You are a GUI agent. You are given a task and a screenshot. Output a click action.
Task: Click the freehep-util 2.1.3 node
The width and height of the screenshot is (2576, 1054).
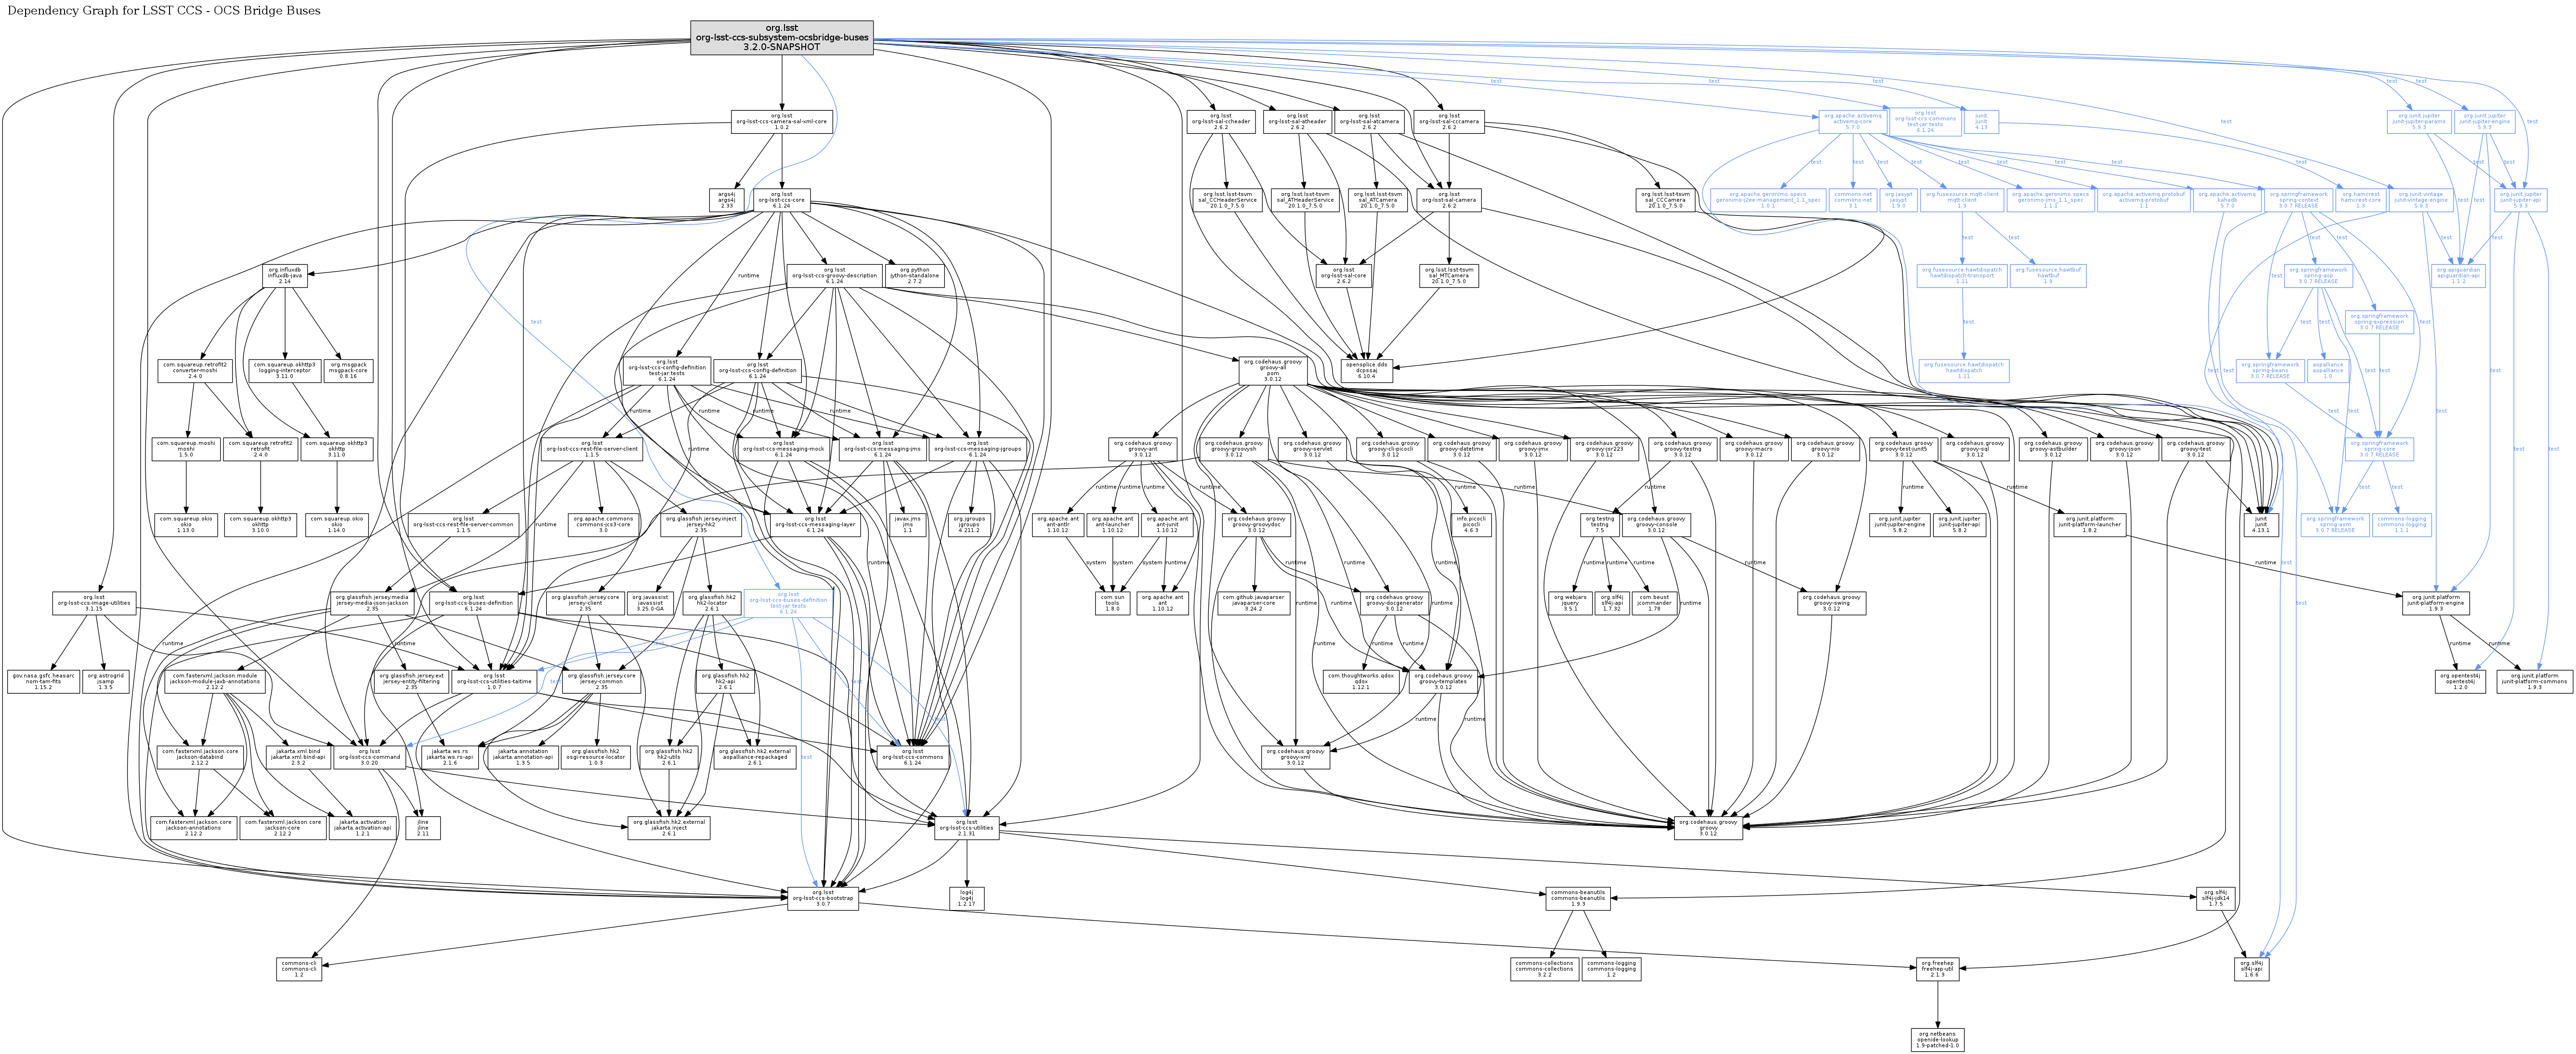coord(1937,968)
